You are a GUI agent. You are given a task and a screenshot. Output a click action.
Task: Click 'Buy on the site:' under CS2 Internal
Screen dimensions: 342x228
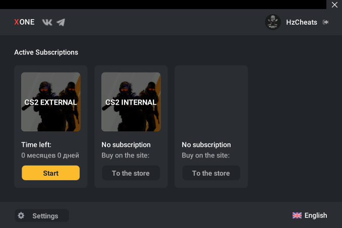(x=126, y=156)
